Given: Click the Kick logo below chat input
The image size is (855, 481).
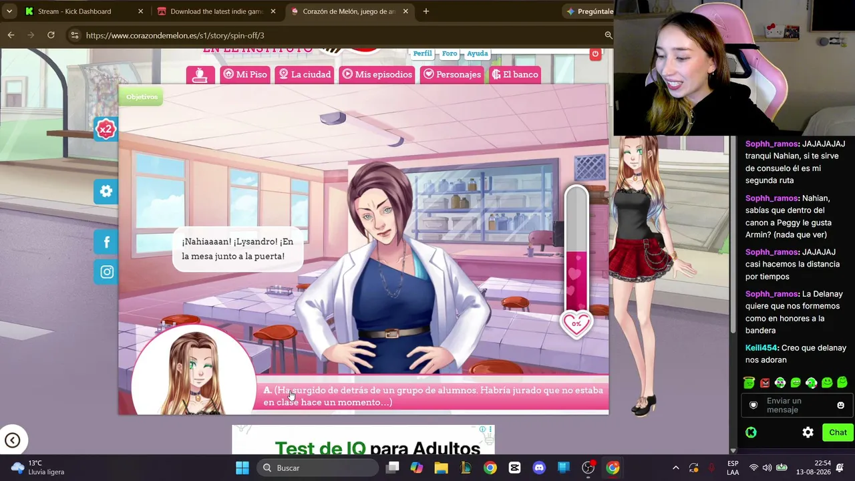Looking at the screenshot, I should [x=751, y=433].
